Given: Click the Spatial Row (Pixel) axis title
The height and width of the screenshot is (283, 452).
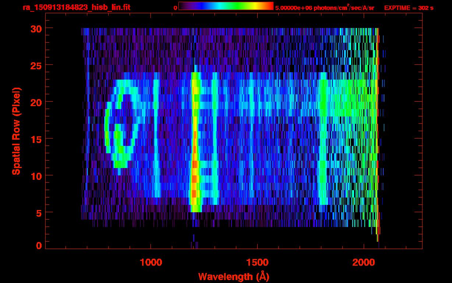Looking at the screenshot, I should point(16,131).
